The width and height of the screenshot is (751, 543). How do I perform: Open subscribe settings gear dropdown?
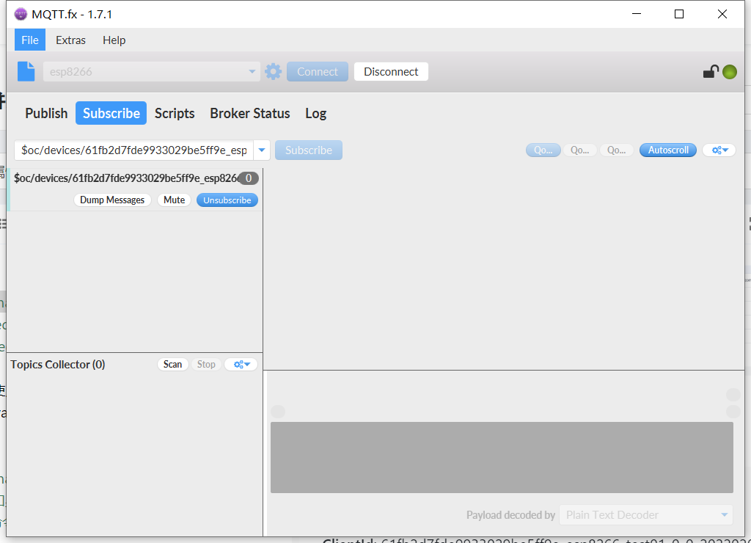719,150
